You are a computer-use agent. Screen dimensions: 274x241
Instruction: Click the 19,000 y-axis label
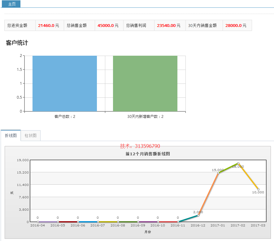[23, 160]
